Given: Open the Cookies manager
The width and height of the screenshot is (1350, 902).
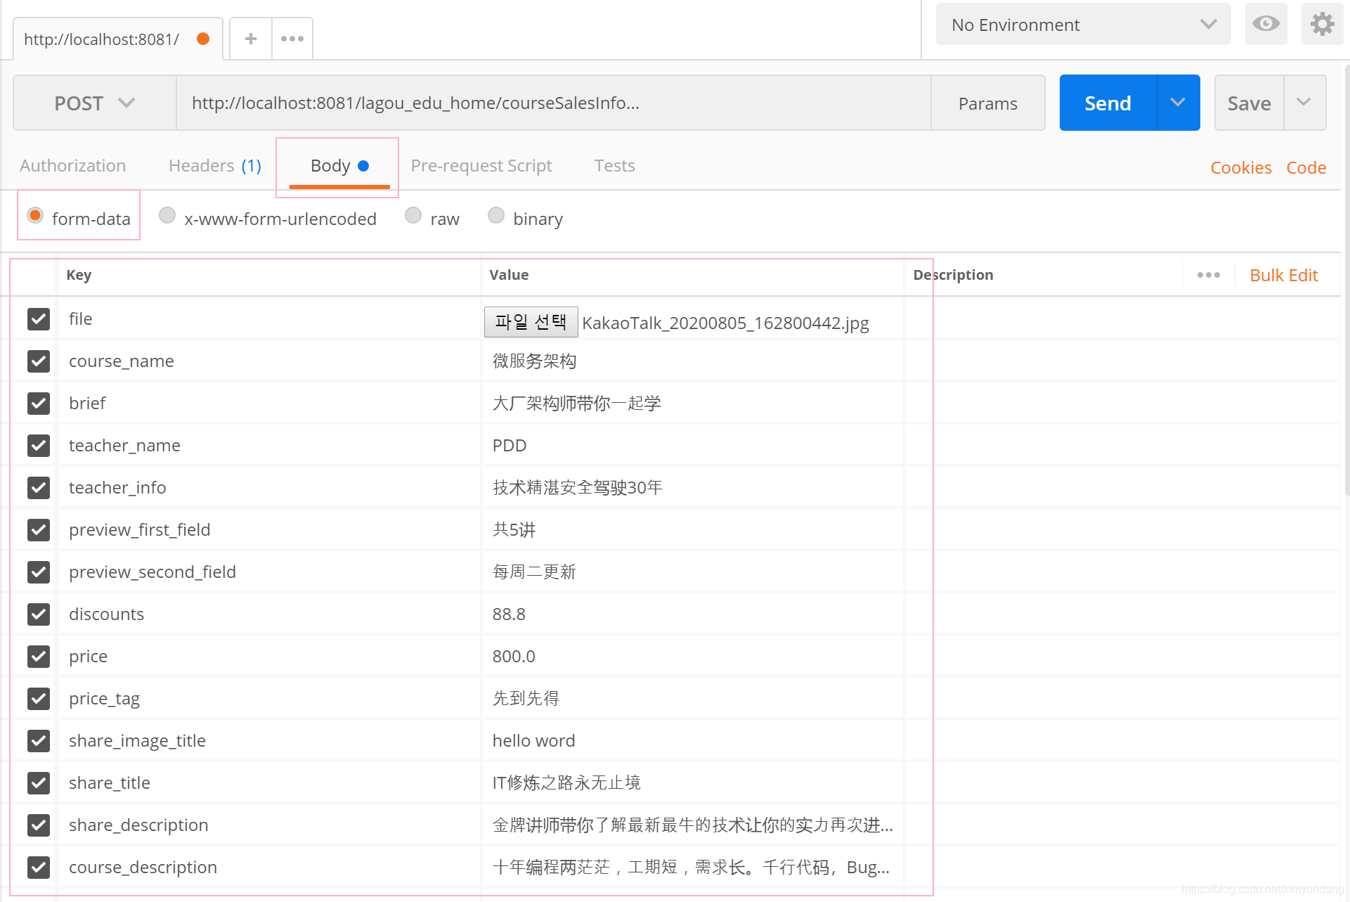Looking at the screenshot, I should (1240, 167).
